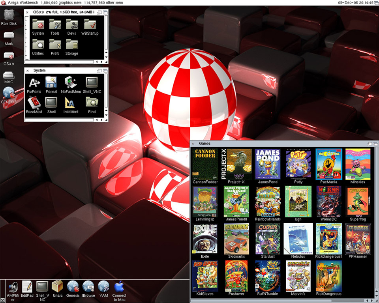Select the Skidmarks game cover
379x303 pixels.
point(236,239)
